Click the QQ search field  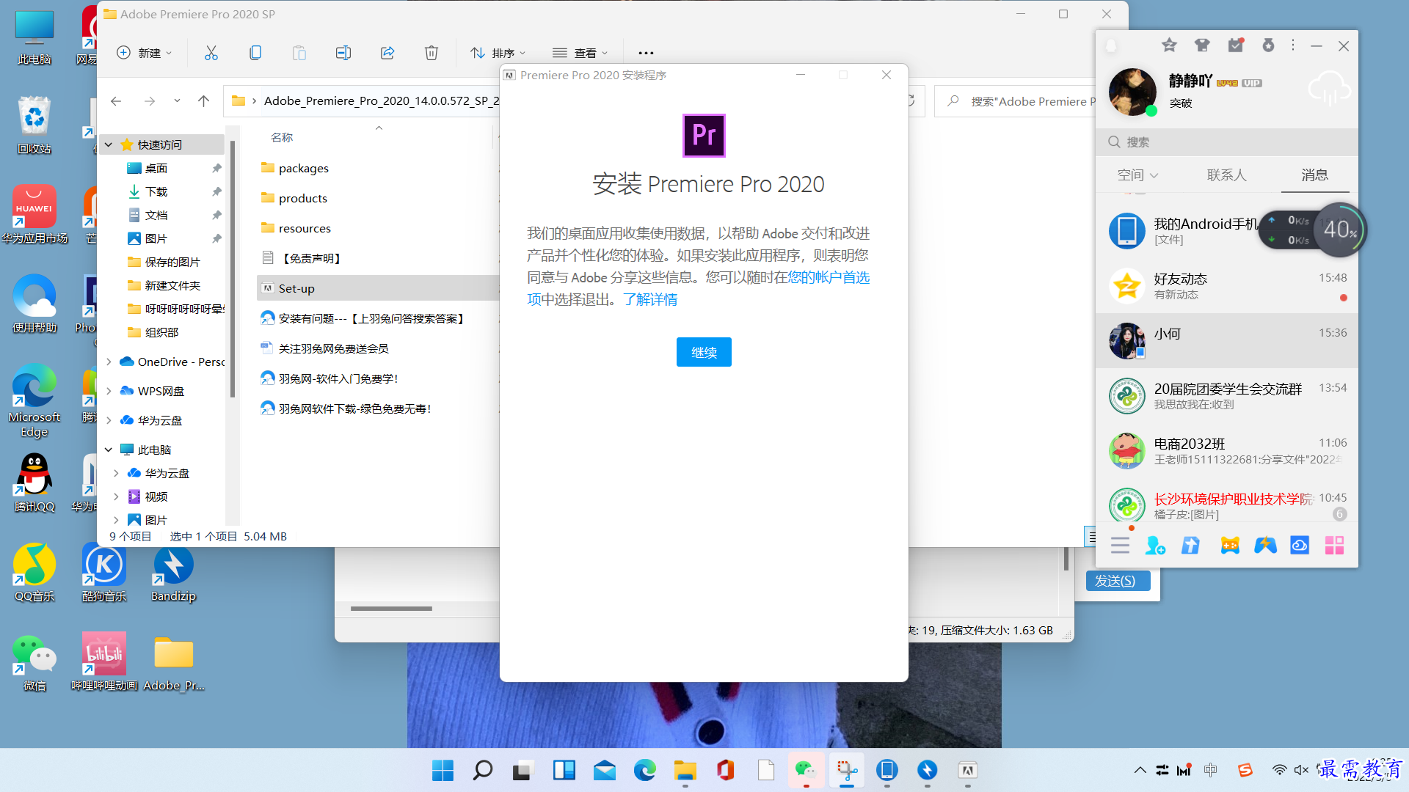1227,142
